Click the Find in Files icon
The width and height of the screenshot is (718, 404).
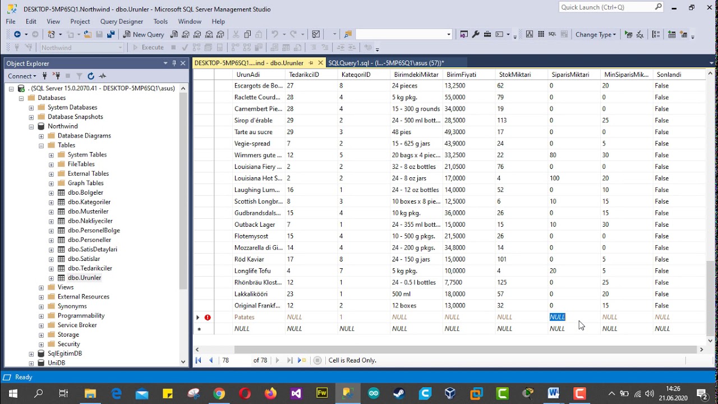point(348,34)
